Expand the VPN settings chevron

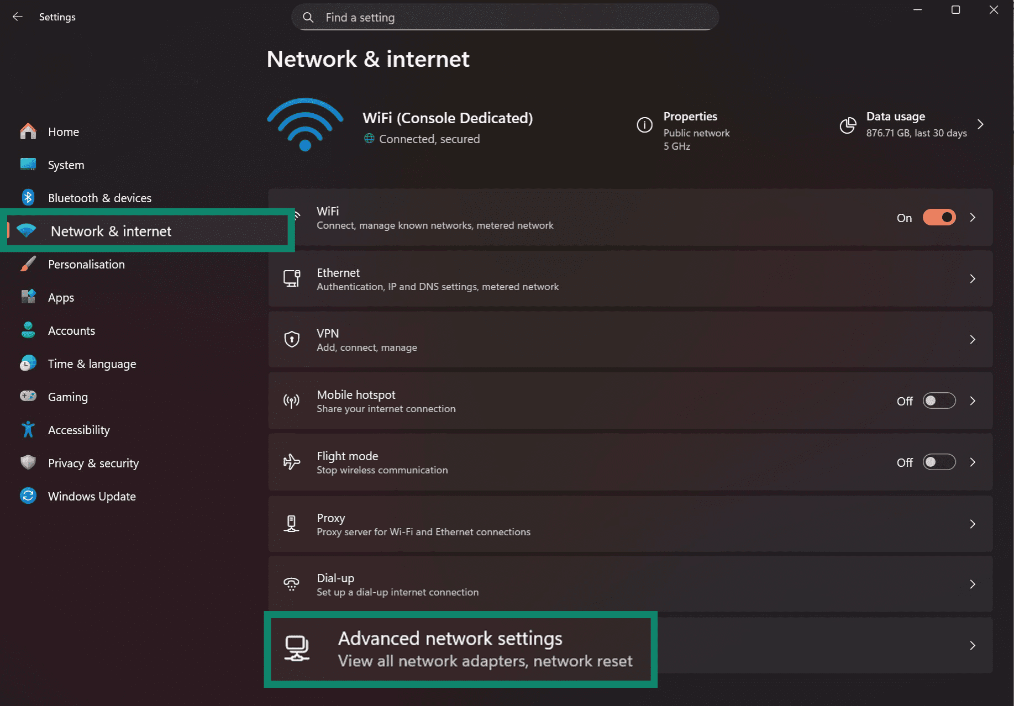click(973, 340)
